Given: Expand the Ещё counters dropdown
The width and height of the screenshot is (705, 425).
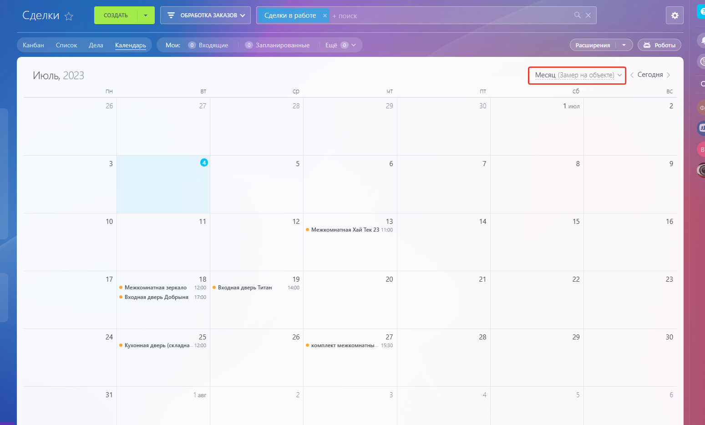Looking at the screenshot, I should pos(340,45).
